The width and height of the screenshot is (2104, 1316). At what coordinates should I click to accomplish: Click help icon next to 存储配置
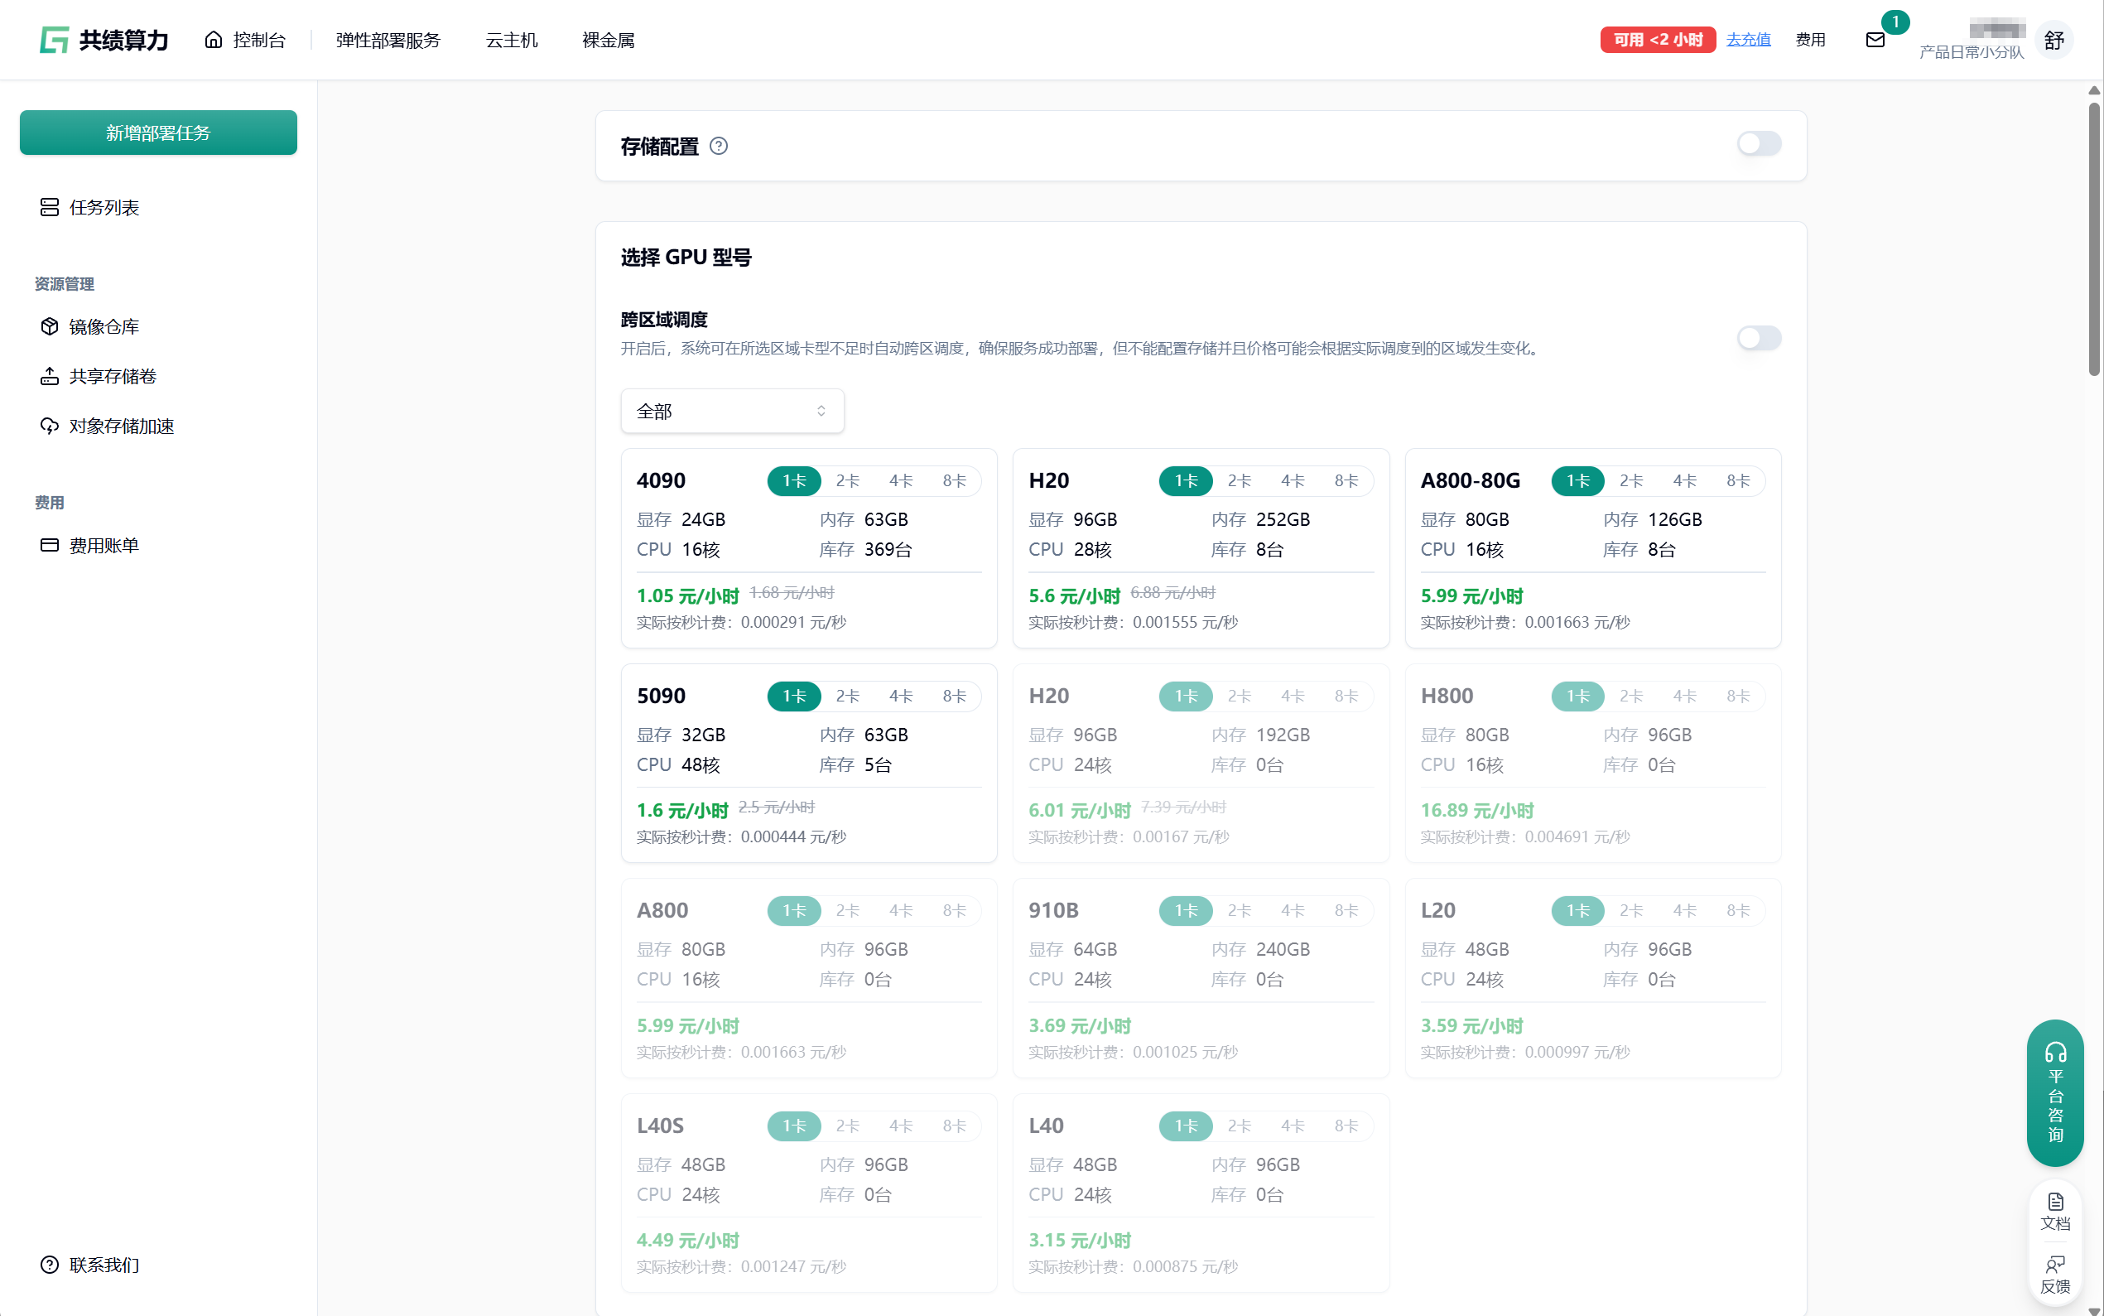click(x=718, y=147)
